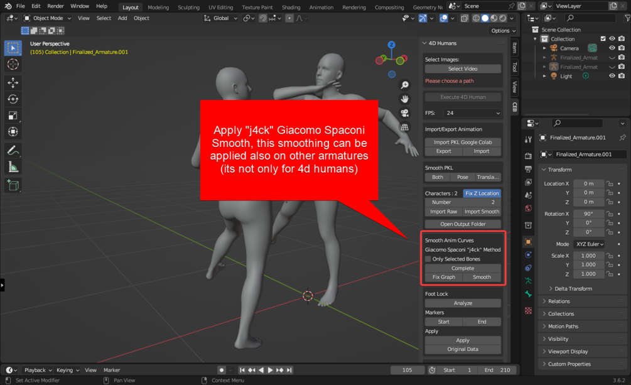Click the Fix Graph button
Viewport: 631px width, 385px height.
click(x=444, y=277)
